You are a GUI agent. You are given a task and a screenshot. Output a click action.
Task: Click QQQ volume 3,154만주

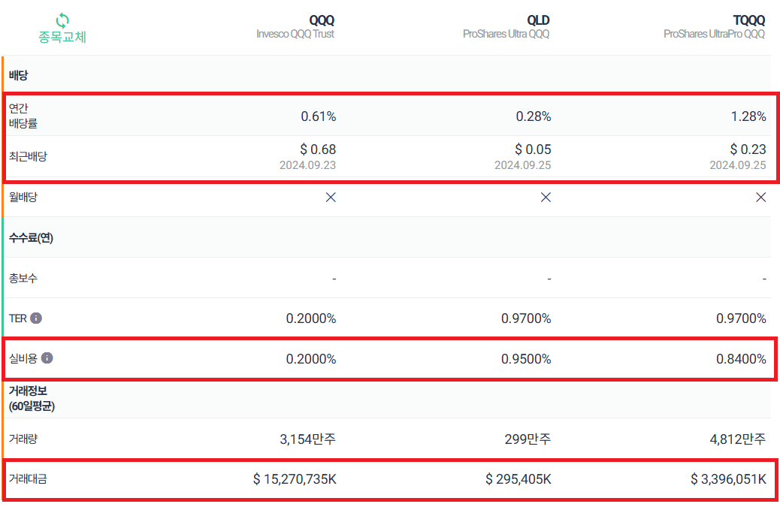307,439
